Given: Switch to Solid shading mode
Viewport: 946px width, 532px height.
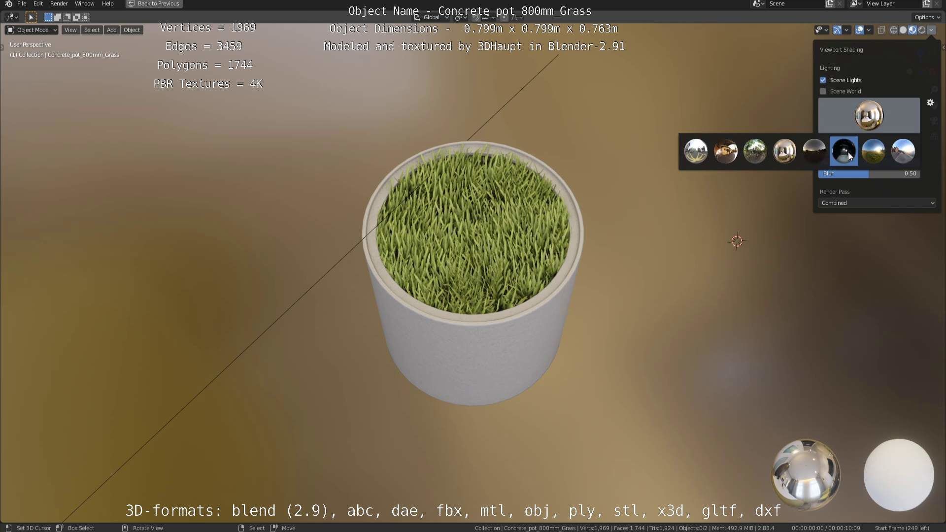Looking at the screenshot, I should pos(903,30).
